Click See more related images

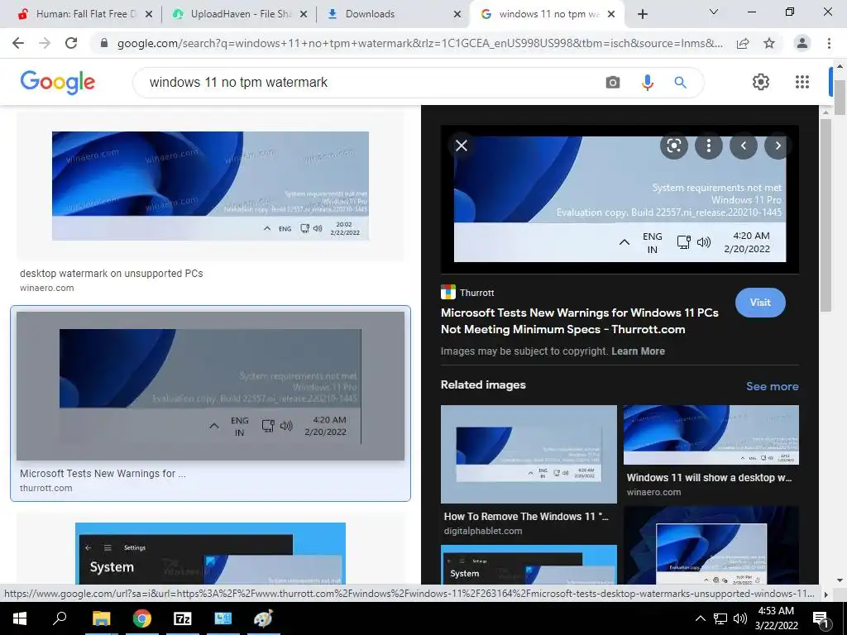tap(772, 386)
